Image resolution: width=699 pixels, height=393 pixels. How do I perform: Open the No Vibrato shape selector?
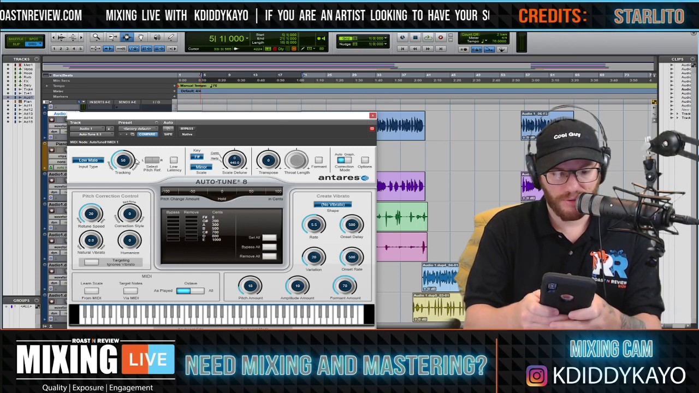[333, 204]
